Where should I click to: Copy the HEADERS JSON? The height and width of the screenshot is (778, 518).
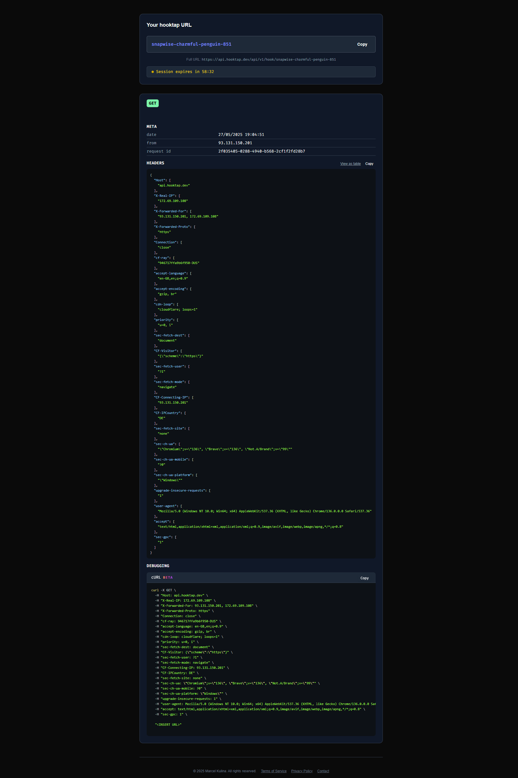coord(369,164)
